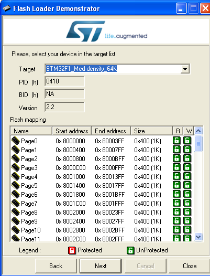Click the Page0 chip icon
Screen dimensions: 210x276
click(x=16, y=141)
